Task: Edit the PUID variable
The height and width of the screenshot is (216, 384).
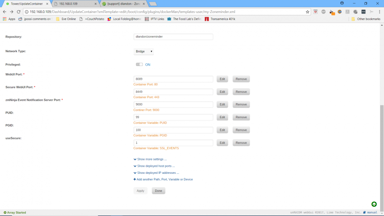Action: pyautogui.click(x=222, y=117)
